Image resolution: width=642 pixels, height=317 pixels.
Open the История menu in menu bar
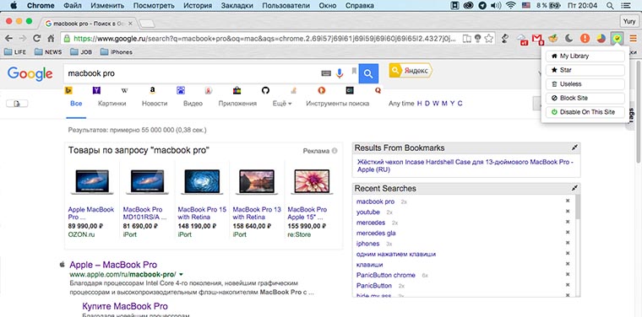[x=198, y=6]
